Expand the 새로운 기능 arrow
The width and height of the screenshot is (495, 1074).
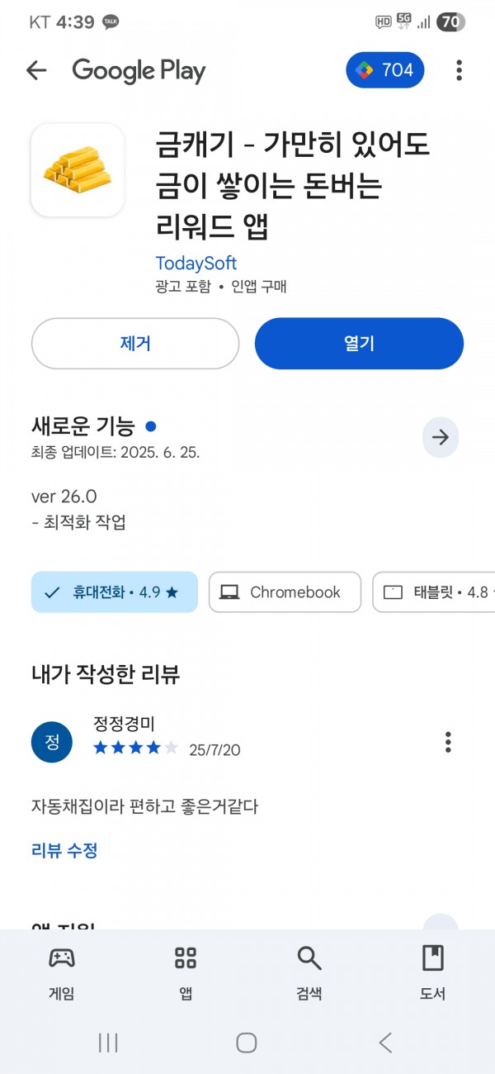pyautogui.click(x=441, y=438)
